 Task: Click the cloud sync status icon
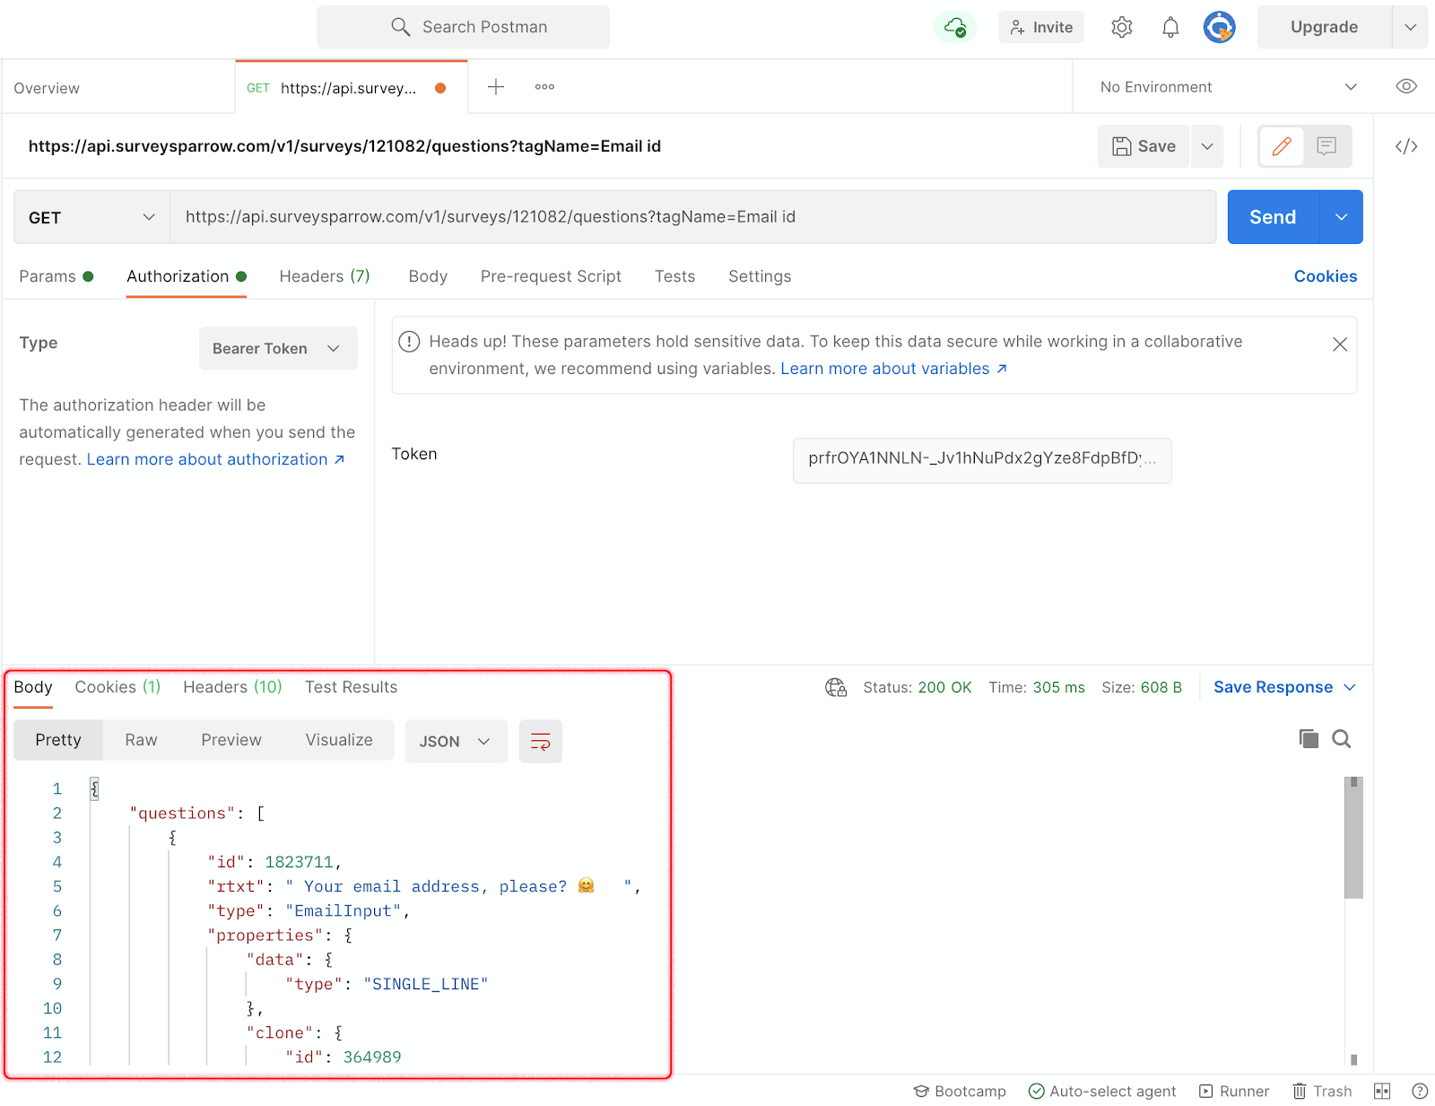click(955, 27)
